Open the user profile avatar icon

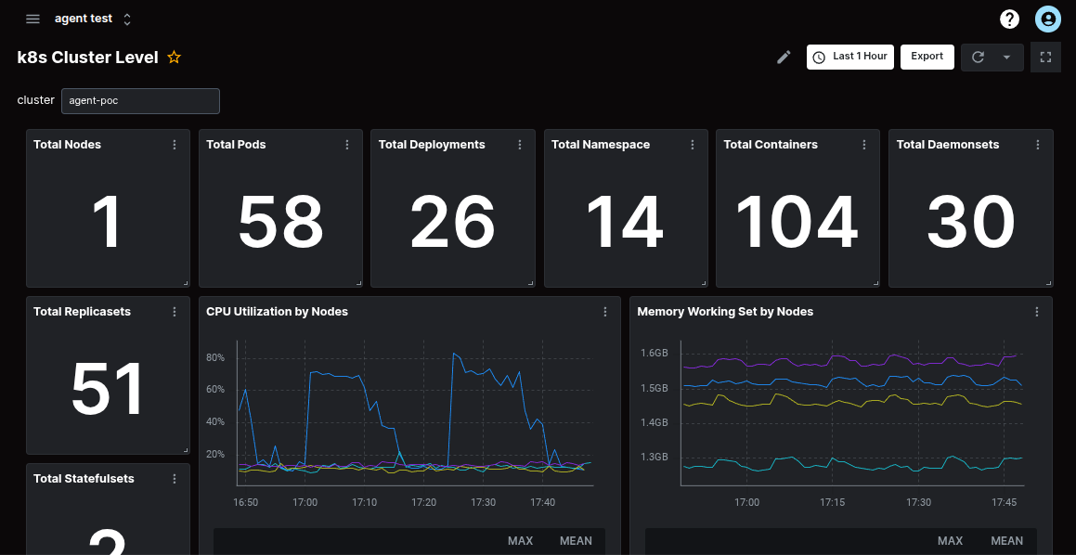[1047, 19]
